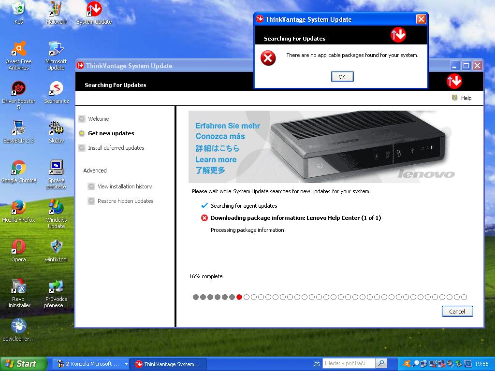The image size is (495, 371).
Task: Open the Koš recycle bin desktop icon
Action: (x=19, y=12)
